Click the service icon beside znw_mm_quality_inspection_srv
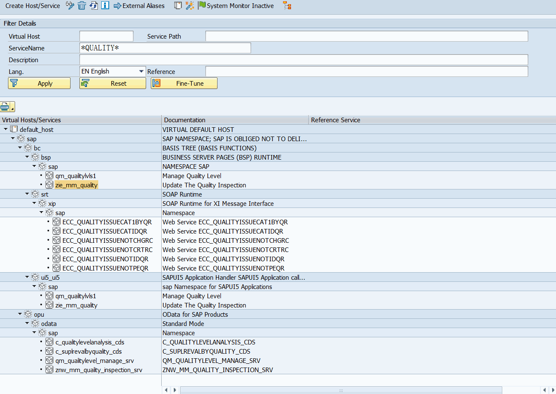This screenshot has width=556, height=394. (x=49, y=370)
